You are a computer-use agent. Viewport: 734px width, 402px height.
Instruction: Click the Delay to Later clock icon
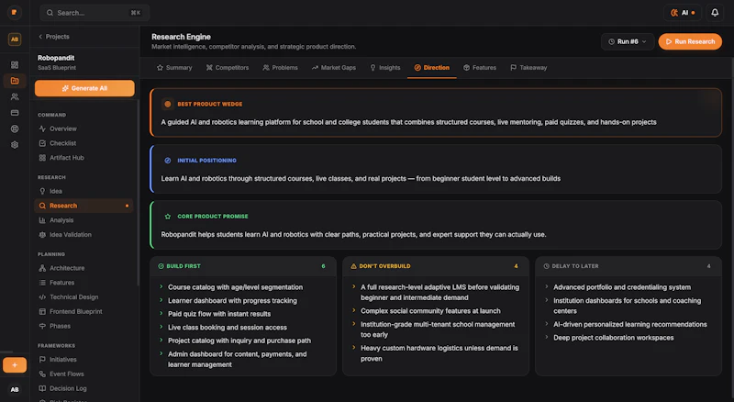(546, 266)
